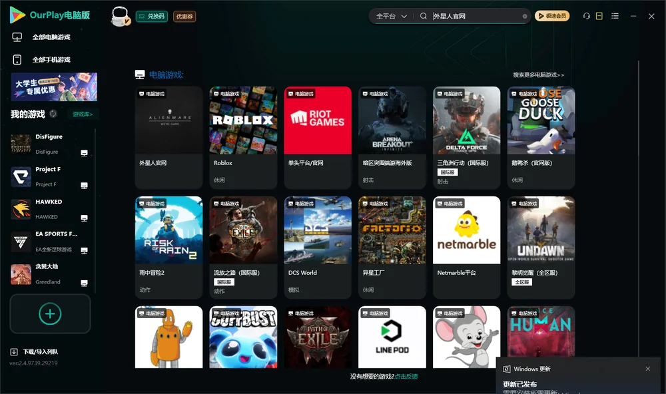Image resolution: width=666 pixels, height=394 pixels.
Task: Open the 流放之路 (国际服) game card
Action: click(x=243, y=247)
